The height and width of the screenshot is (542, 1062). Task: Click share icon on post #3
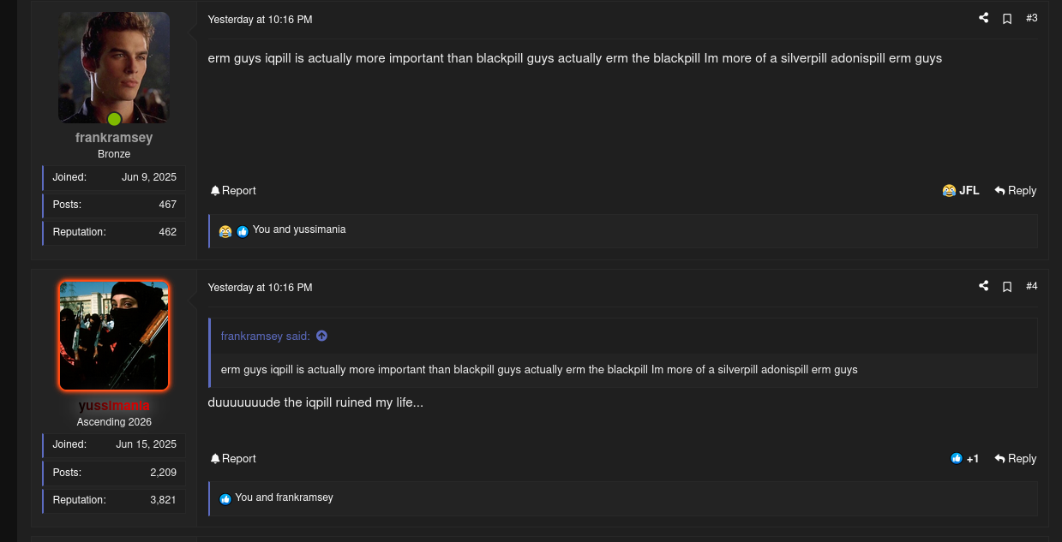pyautogui.click(x=983, y=18)
